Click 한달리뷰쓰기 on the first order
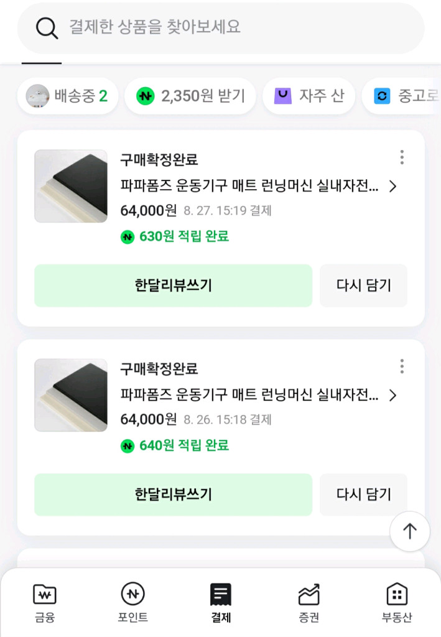The height and width of the screenshot is (637, 441). 172,286
